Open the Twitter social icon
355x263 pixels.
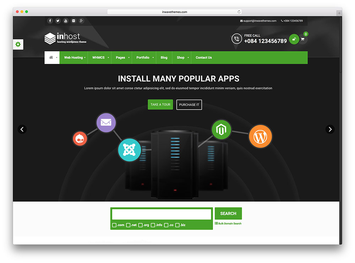pyautogui.click(x=58, y=21)
